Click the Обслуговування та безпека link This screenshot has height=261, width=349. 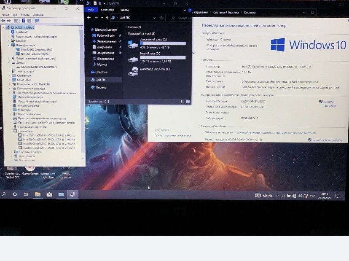pyautogui.click(x=172, y=135)
